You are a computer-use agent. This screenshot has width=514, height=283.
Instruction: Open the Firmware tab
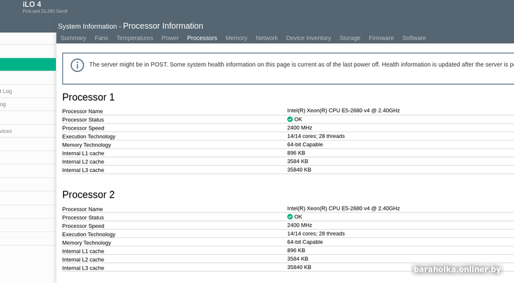point(381,38)
